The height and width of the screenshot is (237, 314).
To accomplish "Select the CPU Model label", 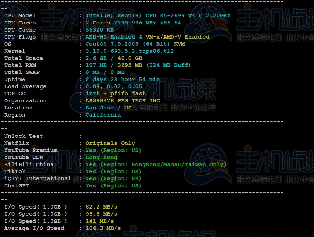I will pos(20,16).
